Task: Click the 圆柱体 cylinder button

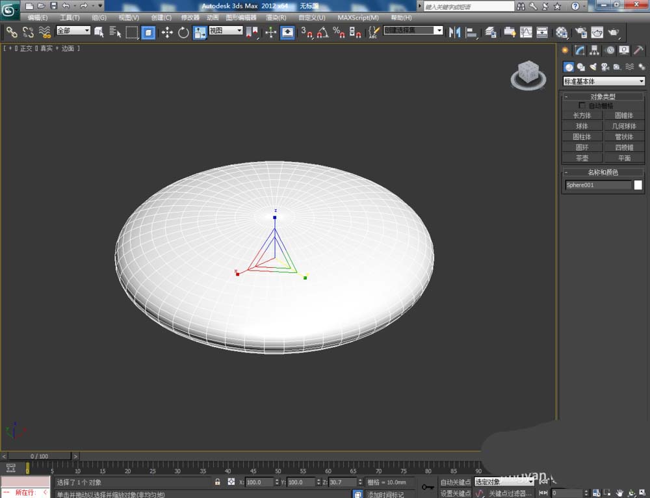Action: (582, 137)
